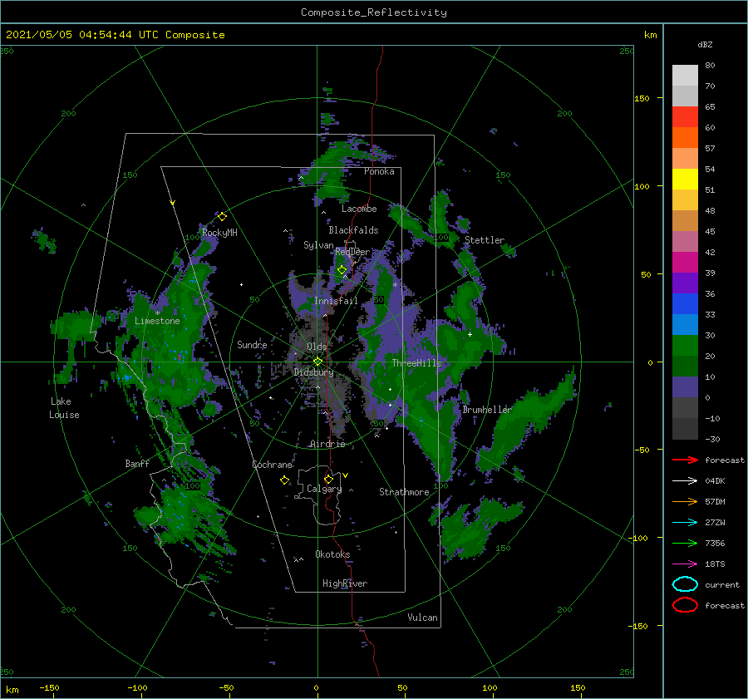Viewport: 748px width, 699px height.
Task: Click the Limestone label
Action: coord(157,321)
